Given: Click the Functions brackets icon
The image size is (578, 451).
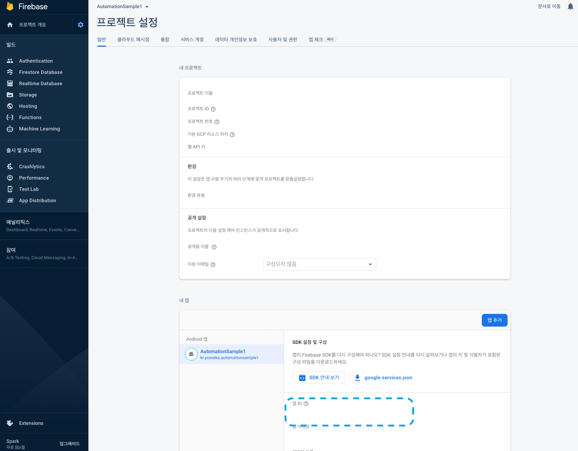Looking at the screenshot, I should (x=10, y=117).
